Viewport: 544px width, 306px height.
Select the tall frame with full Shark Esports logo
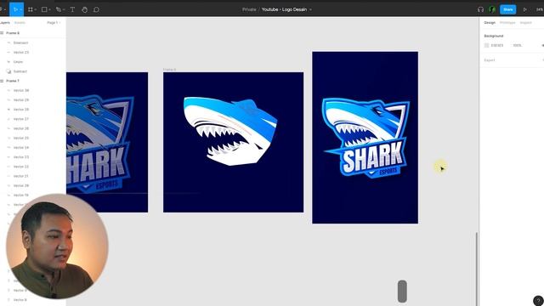point(365,138)
